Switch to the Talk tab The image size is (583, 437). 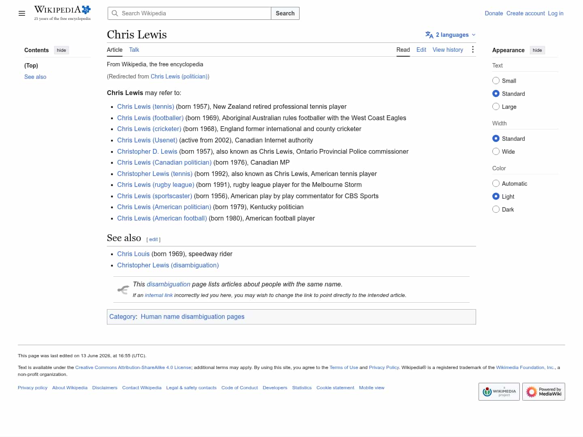click(x=134, y=50)
